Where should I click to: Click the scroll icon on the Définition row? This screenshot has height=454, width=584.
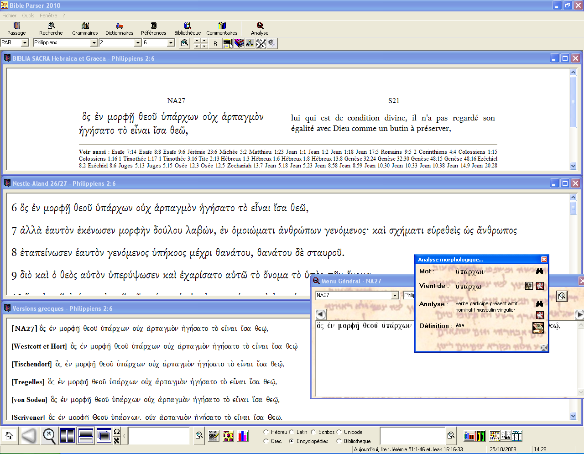pos(538,328)
